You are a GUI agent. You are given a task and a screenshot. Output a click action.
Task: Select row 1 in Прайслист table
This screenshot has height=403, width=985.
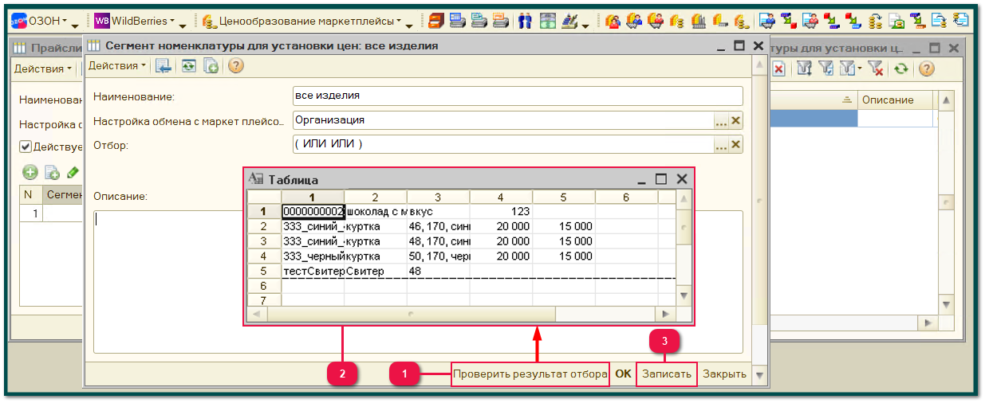coord(52,213)
